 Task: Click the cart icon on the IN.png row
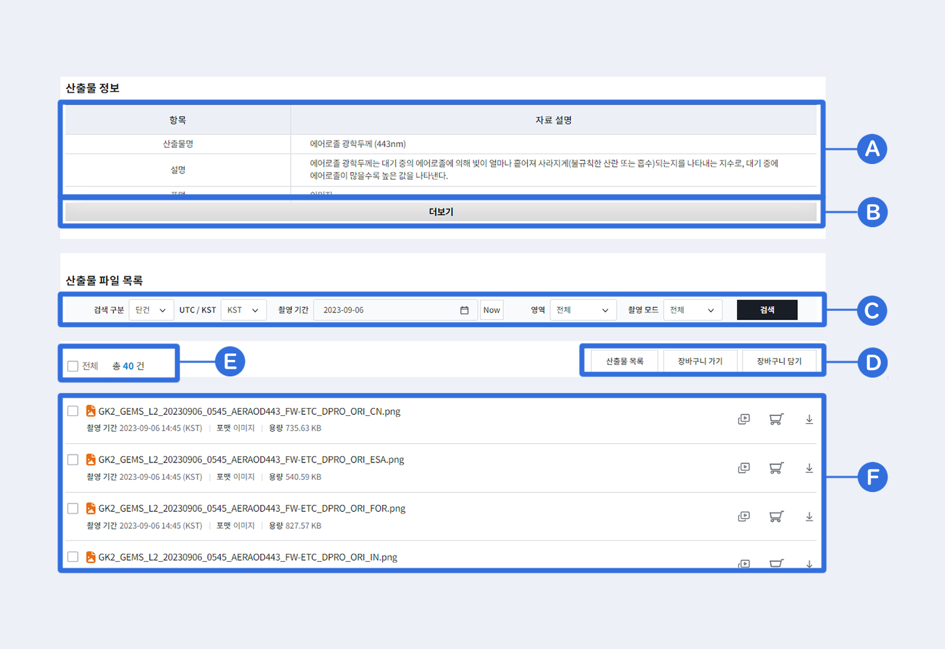776,565
